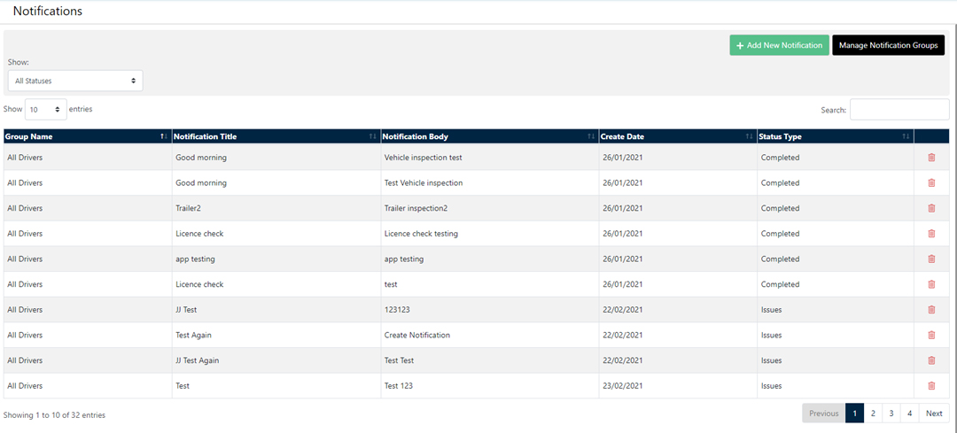This screenshot has height=433, width=957.
Task: Delete the 'Test 123' notification dated 23/02/2021
Action: 931,386
